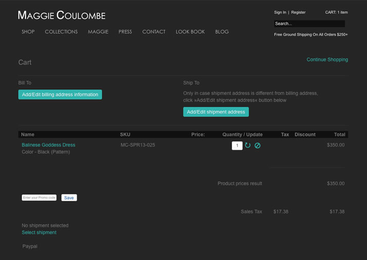This screenshot has height=260, width=367.
Task: Click the Sign In link
Action: [x=280, y=12]
